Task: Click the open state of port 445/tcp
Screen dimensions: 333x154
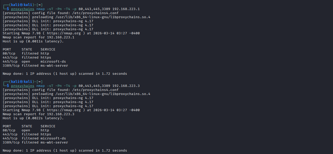Action: pos(26,62)
